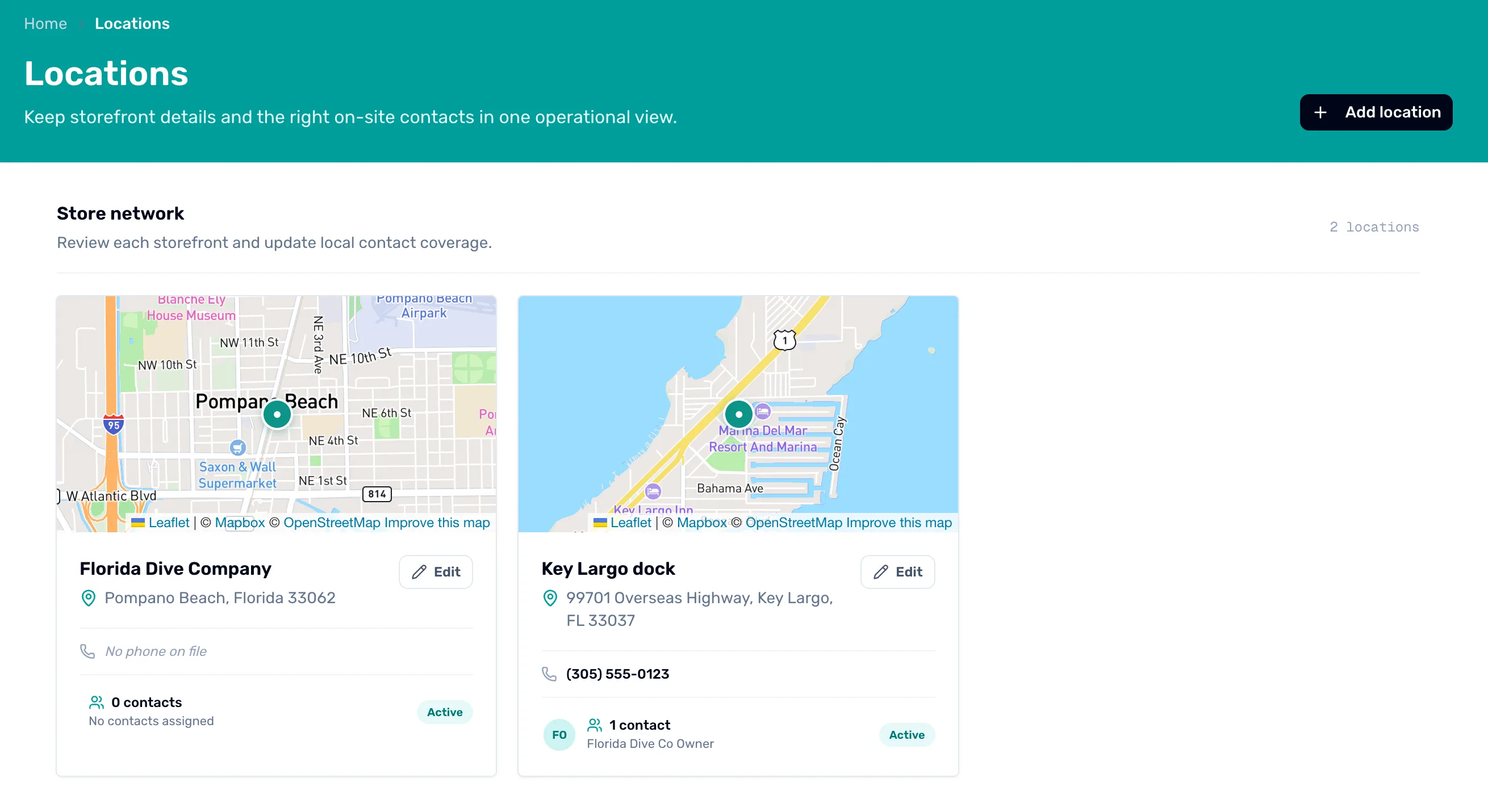Click the 'Store network' heading
The width and height of the screenshot is (1488, 791).
120,213
